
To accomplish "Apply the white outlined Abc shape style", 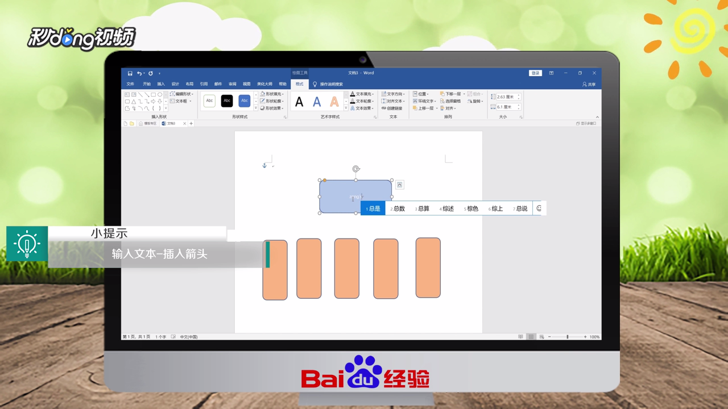I will click(x=209, y=101).
